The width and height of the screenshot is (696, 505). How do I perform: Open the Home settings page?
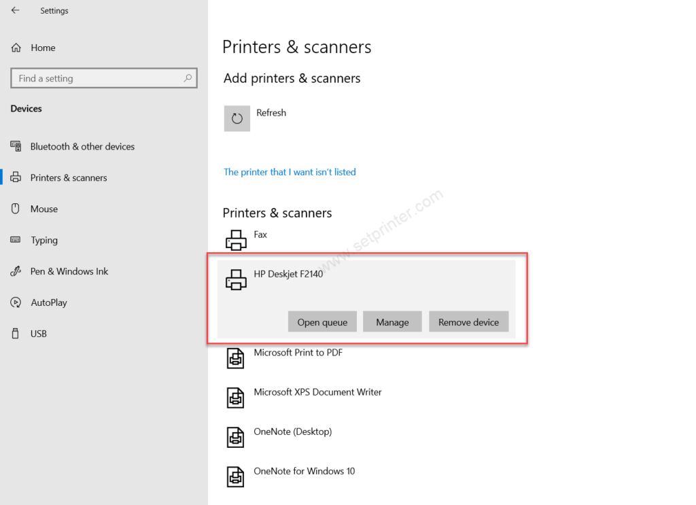[x=43, y=48]
